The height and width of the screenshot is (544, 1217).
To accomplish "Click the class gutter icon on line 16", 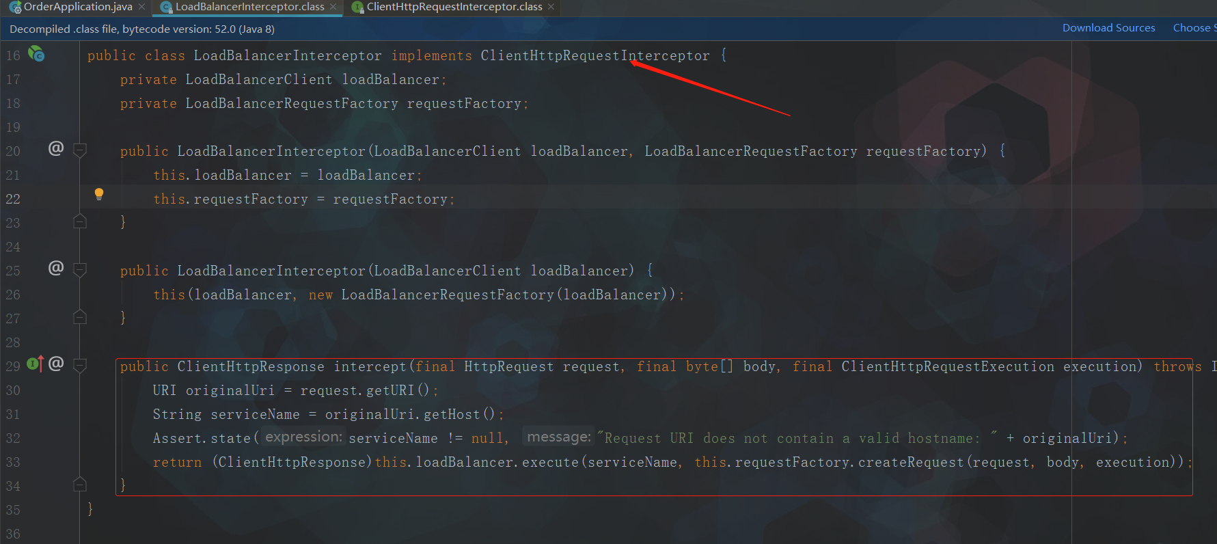I will [36, 53].
